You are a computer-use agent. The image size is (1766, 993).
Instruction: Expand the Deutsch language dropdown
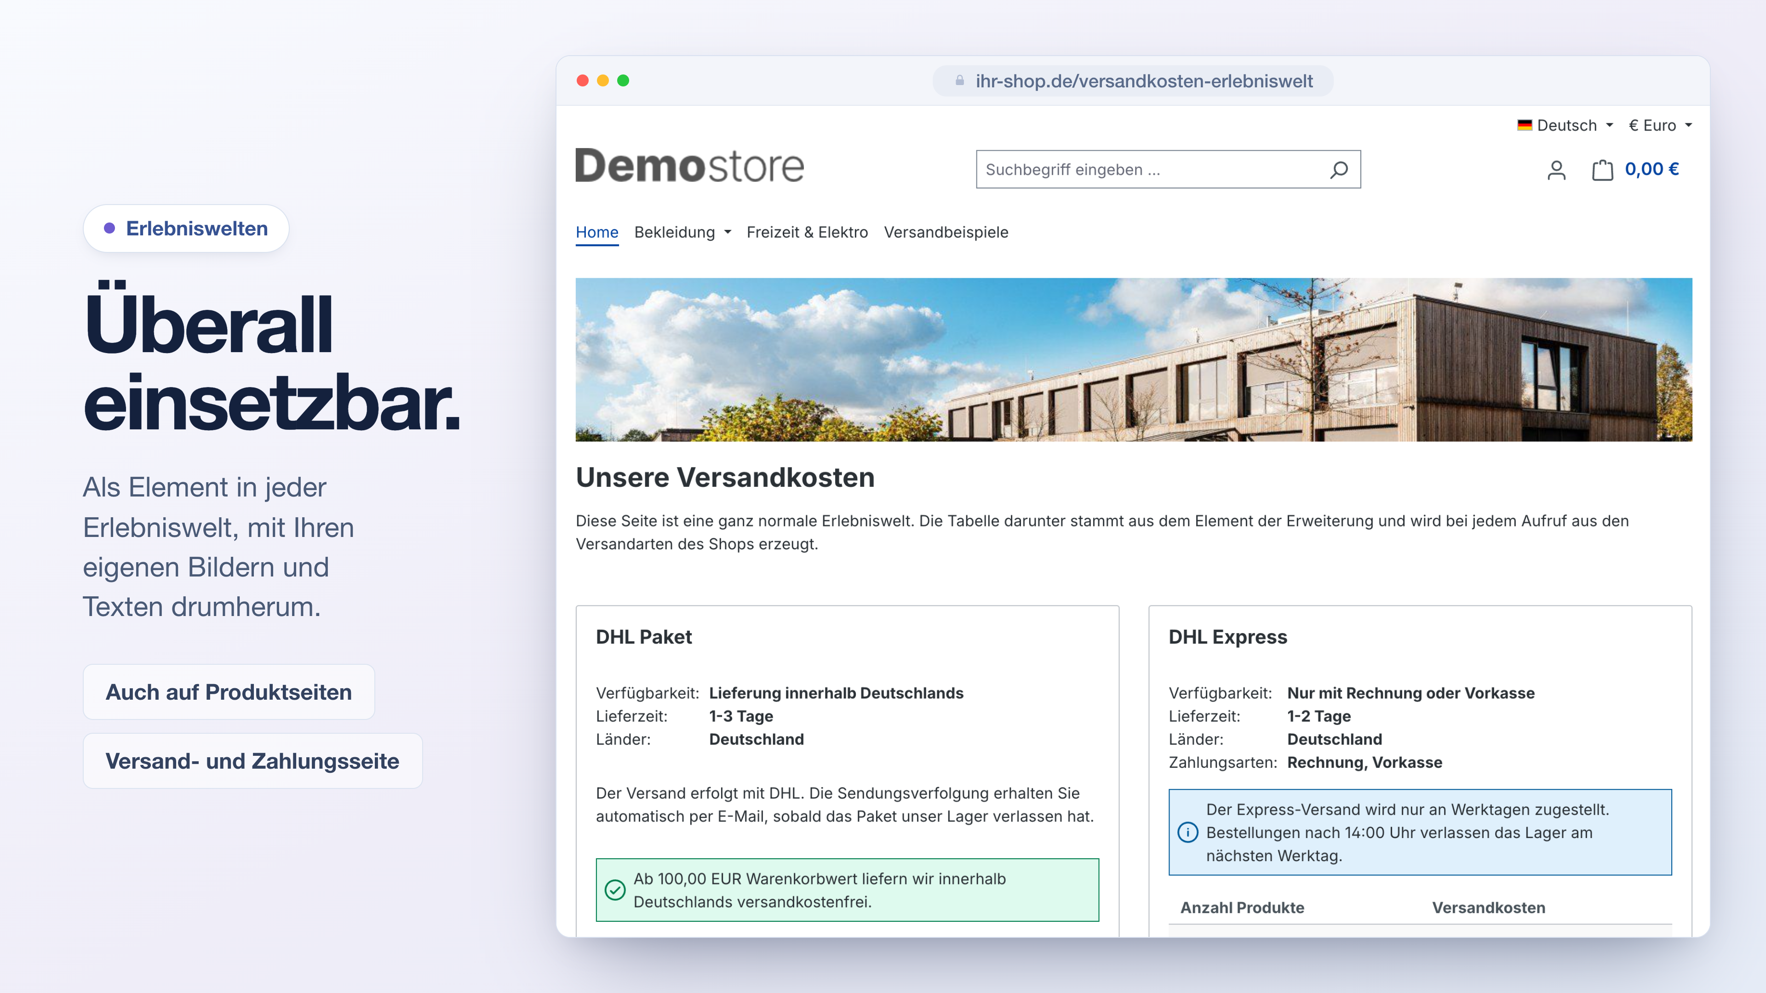point(1566,126)
